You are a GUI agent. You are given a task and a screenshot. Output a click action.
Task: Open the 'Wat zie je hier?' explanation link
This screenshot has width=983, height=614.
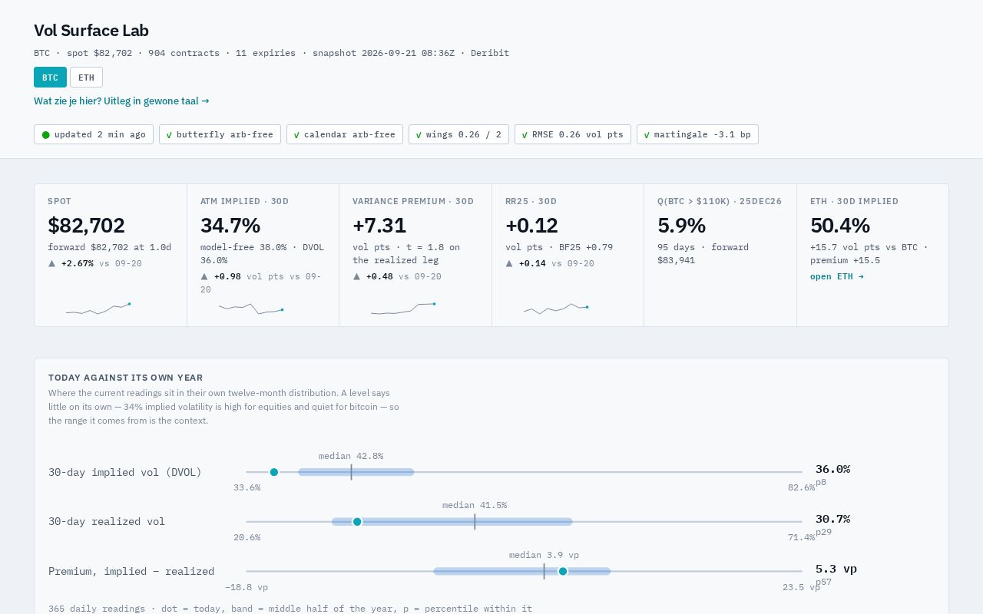(x=121, y=101)
